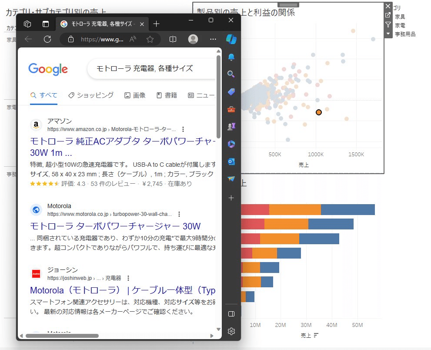
Task: Click the Google logo
Action: point(48,69)
